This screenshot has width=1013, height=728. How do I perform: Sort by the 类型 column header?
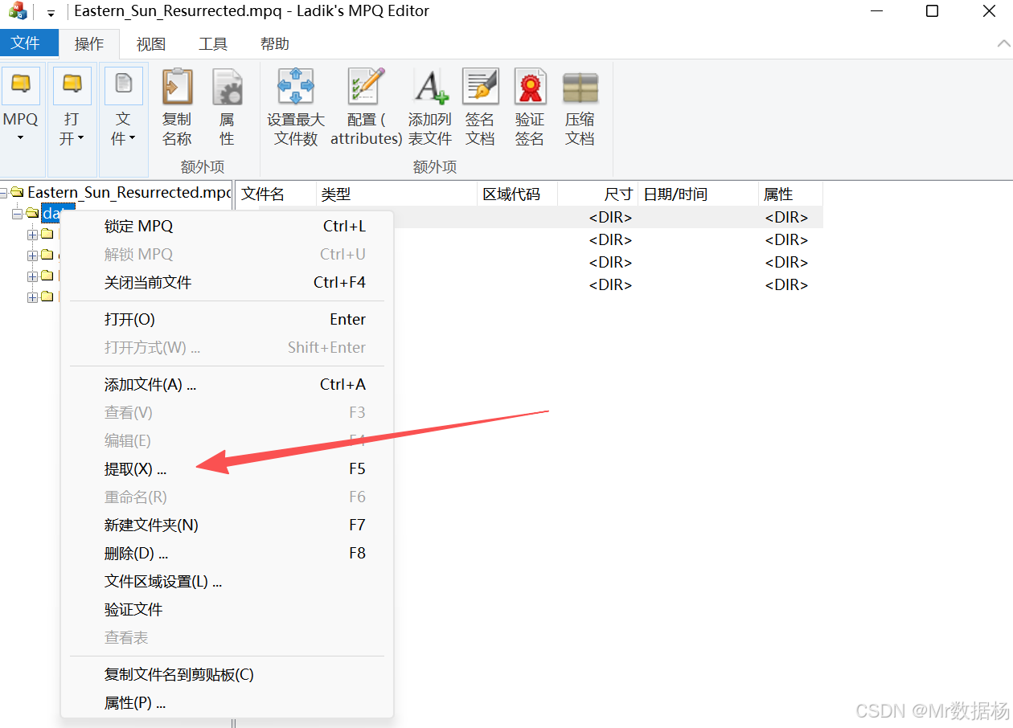coord(396,194)
